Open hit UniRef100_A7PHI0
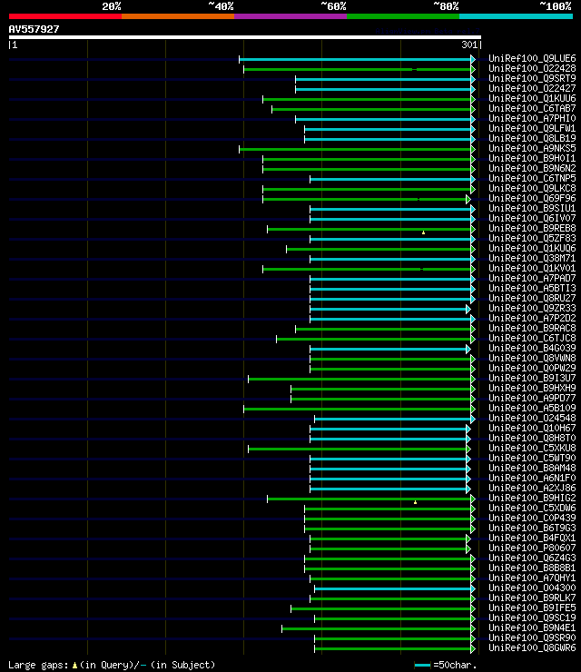Image resolution: width=581 pixels, height=672 pixels. (532, 118)
